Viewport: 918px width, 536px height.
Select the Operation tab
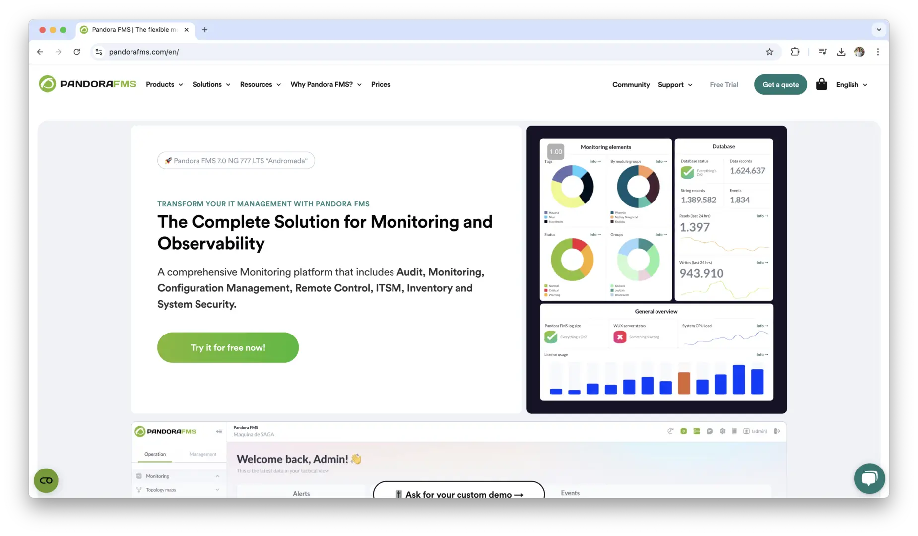coord(155,454)
